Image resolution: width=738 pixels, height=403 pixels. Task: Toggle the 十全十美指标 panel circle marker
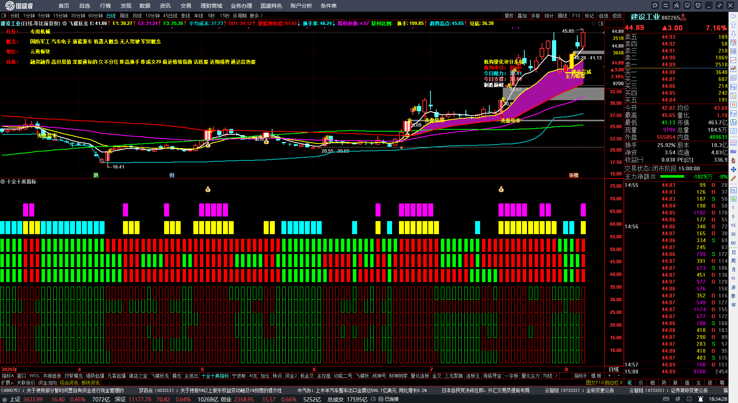(3, 182)
